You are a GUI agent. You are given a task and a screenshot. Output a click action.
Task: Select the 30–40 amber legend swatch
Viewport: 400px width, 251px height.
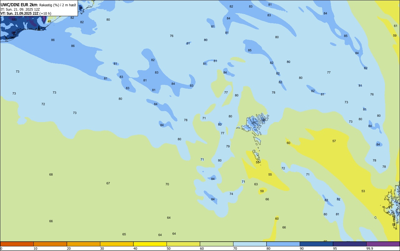(117, 244)
